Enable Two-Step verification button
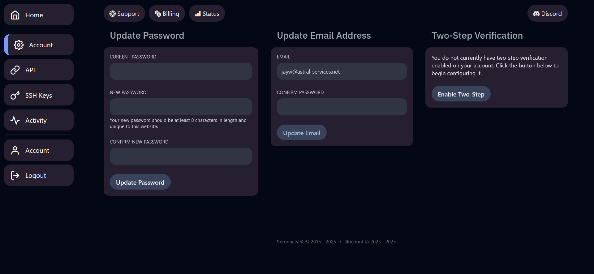 (x=461, y=94)
